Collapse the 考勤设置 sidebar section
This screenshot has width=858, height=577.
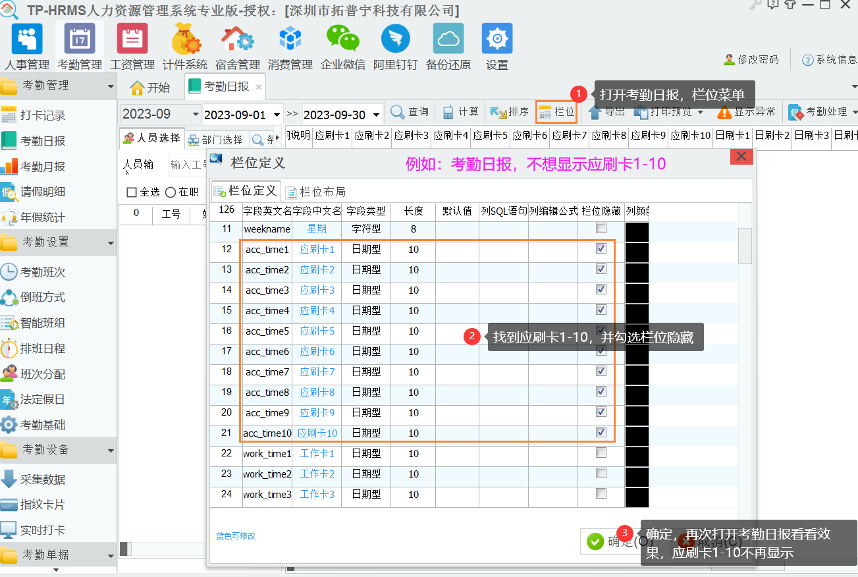click(x=111, y=242)
